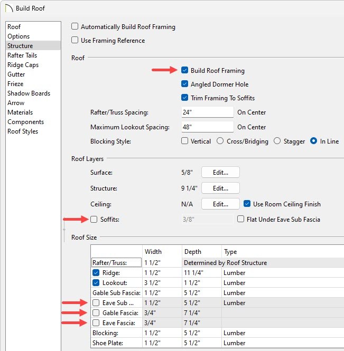Click the Blocking row label
This screenshot has height=351, width=344.
click(x=117, y=333)
